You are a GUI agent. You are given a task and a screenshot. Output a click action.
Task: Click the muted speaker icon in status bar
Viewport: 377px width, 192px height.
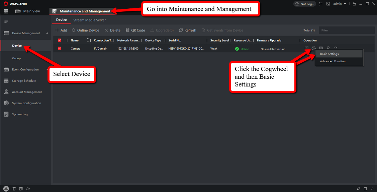point(28,189)
